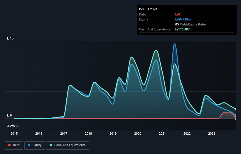Image resolution: width=241 pixels, height=154 pixels.
Task: Toggle the Equity series legend button
Action: pyautogui.click(x=35, y=145)
